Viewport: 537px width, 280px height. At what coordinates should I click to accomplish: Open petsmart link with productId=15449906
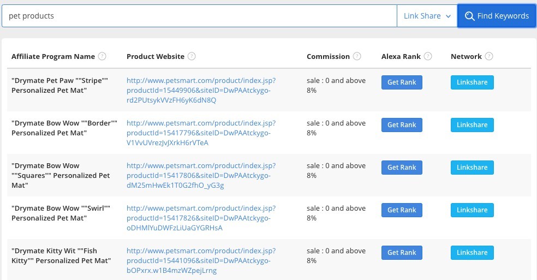(x=201, y=90)
